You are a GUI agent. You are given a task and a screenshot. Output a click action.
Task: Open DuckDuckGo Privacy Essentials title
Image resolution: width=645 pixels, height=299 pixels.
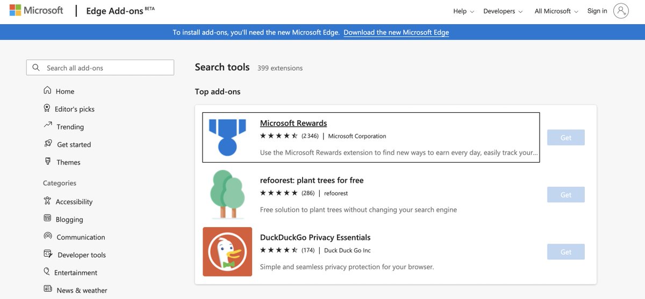(316, 237)
